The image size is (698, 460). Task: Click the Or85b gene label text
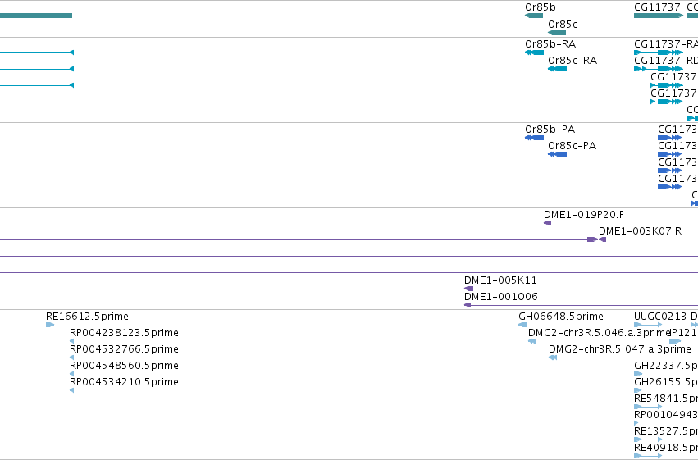point(541,7)
